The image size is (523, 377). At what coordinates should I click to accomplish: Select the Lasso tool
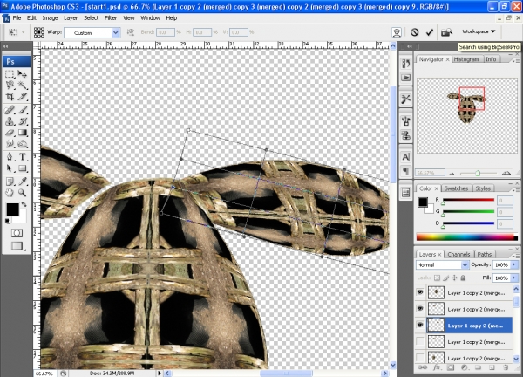click(x=10, y=86)
